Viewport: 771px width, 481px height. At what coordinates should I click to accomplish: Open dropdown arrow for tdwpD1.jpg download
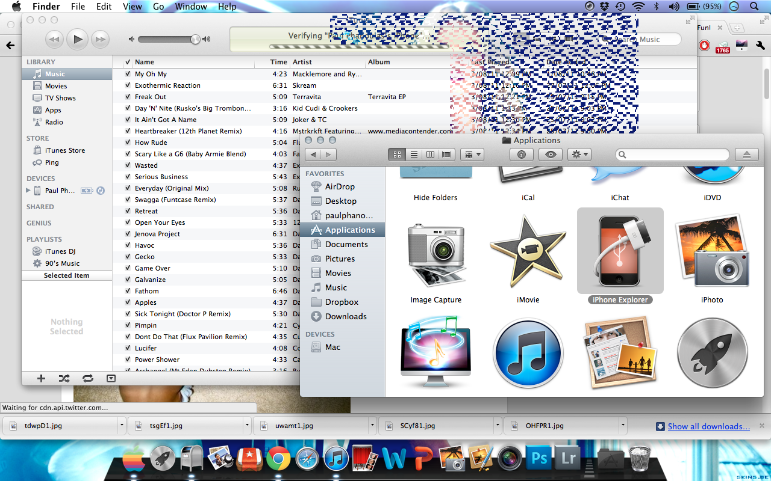coord(122,425)
